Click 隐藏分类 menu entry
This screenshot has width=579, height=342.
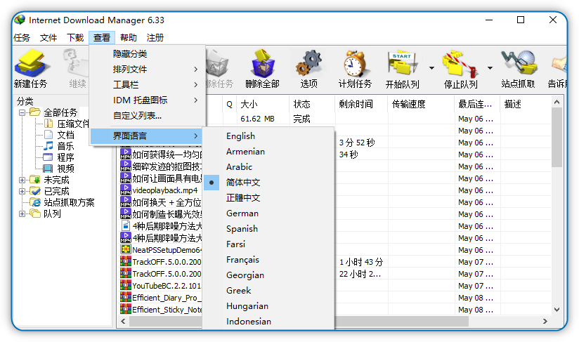pos(148,54)
